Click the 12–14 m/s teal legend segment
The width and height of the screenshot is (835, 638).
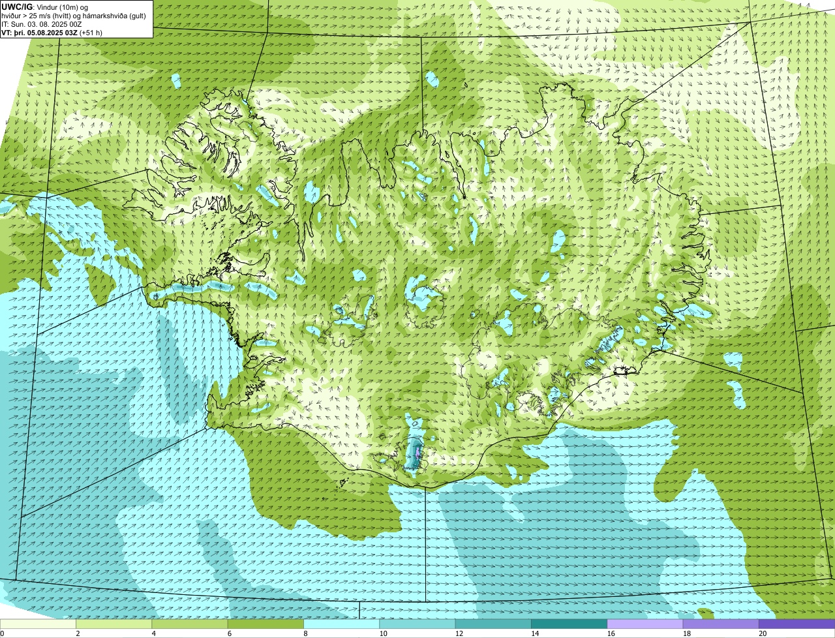tap(493, 624)
